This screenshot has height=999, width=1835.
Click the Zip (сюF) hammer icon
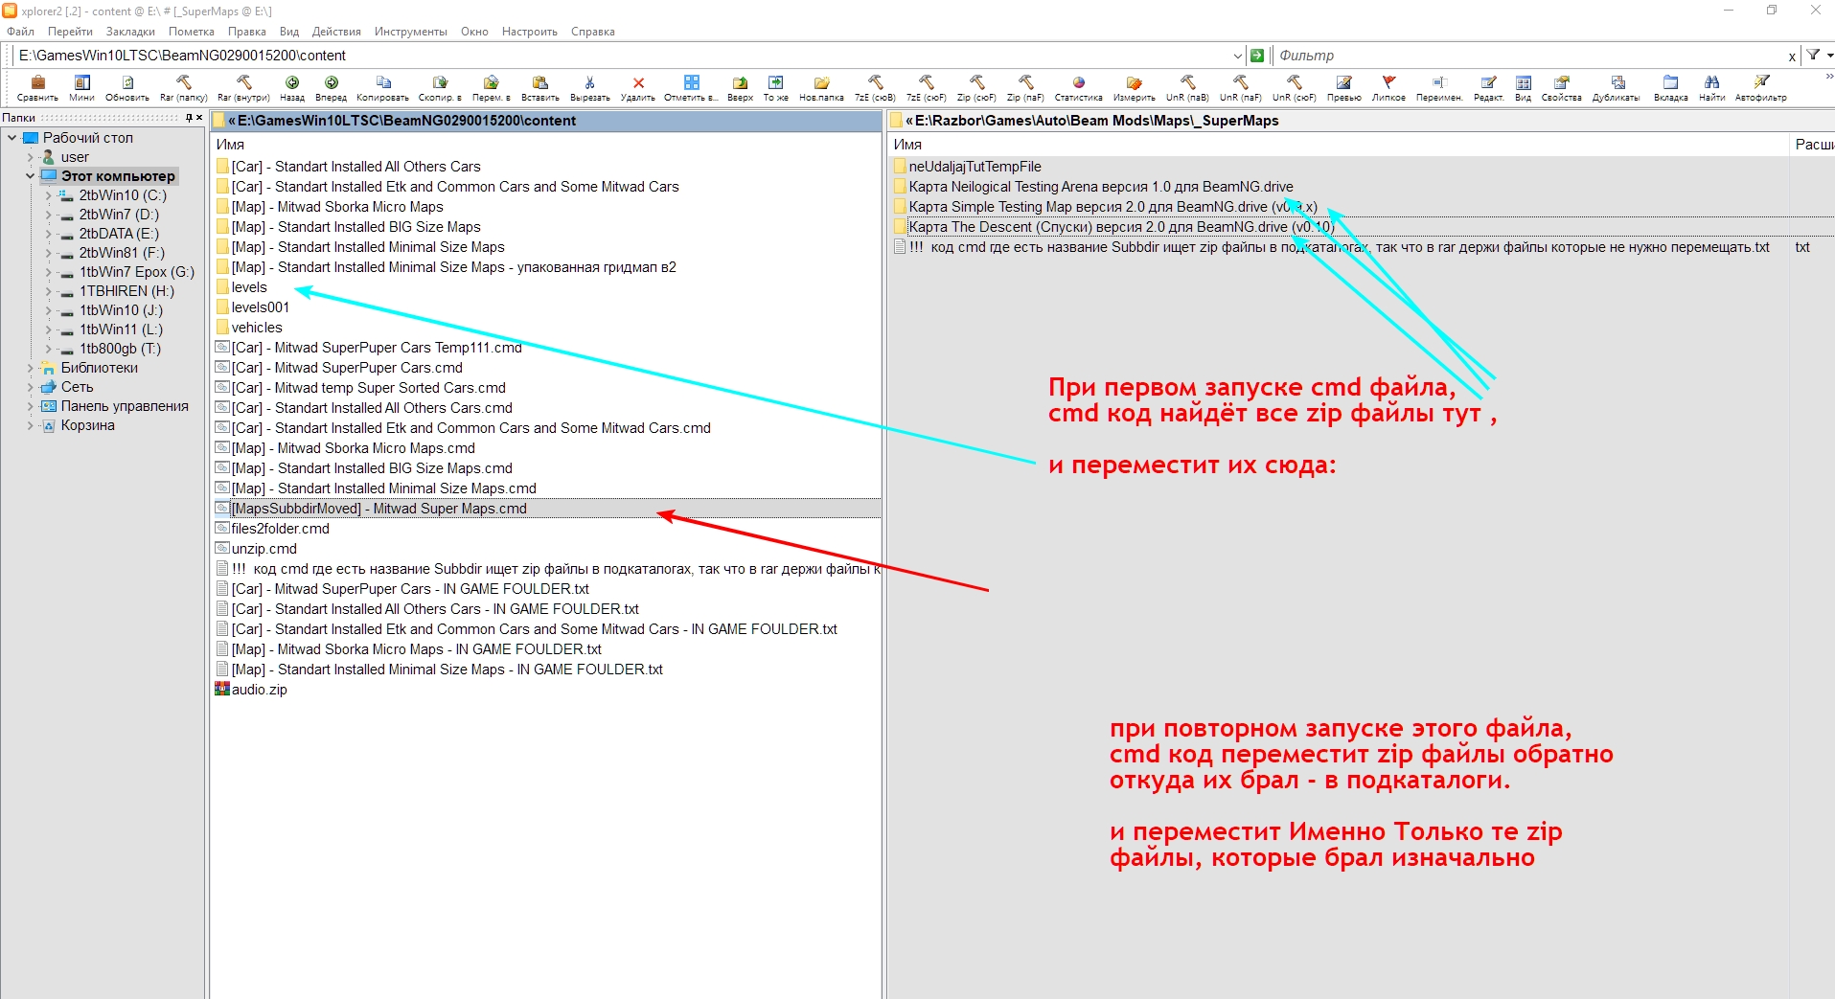pyautogui.click(x=976, y=82)
